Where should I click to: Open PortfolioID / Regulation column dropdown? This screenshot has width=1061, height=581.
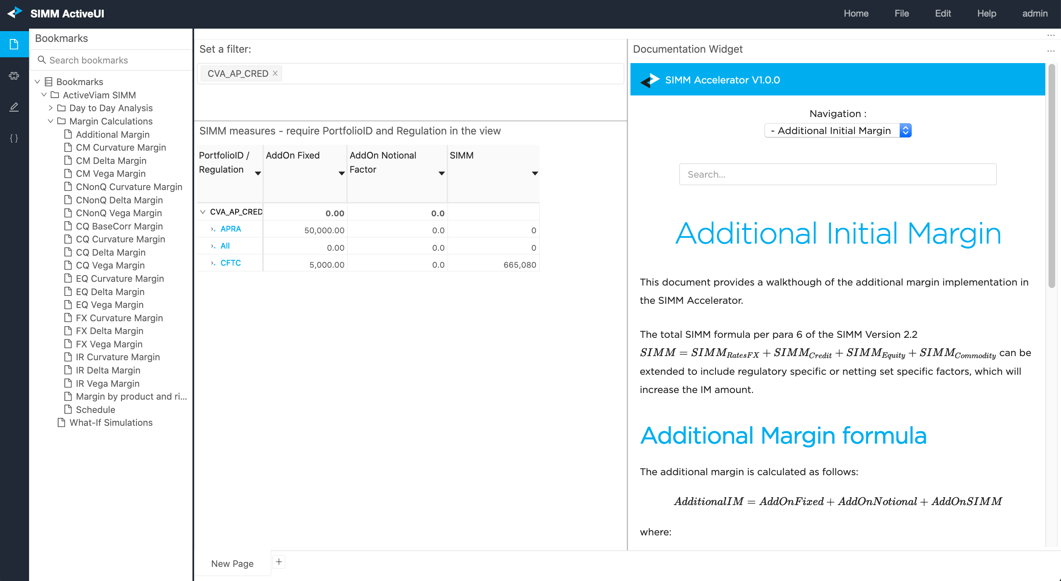(x=258, y=173)
